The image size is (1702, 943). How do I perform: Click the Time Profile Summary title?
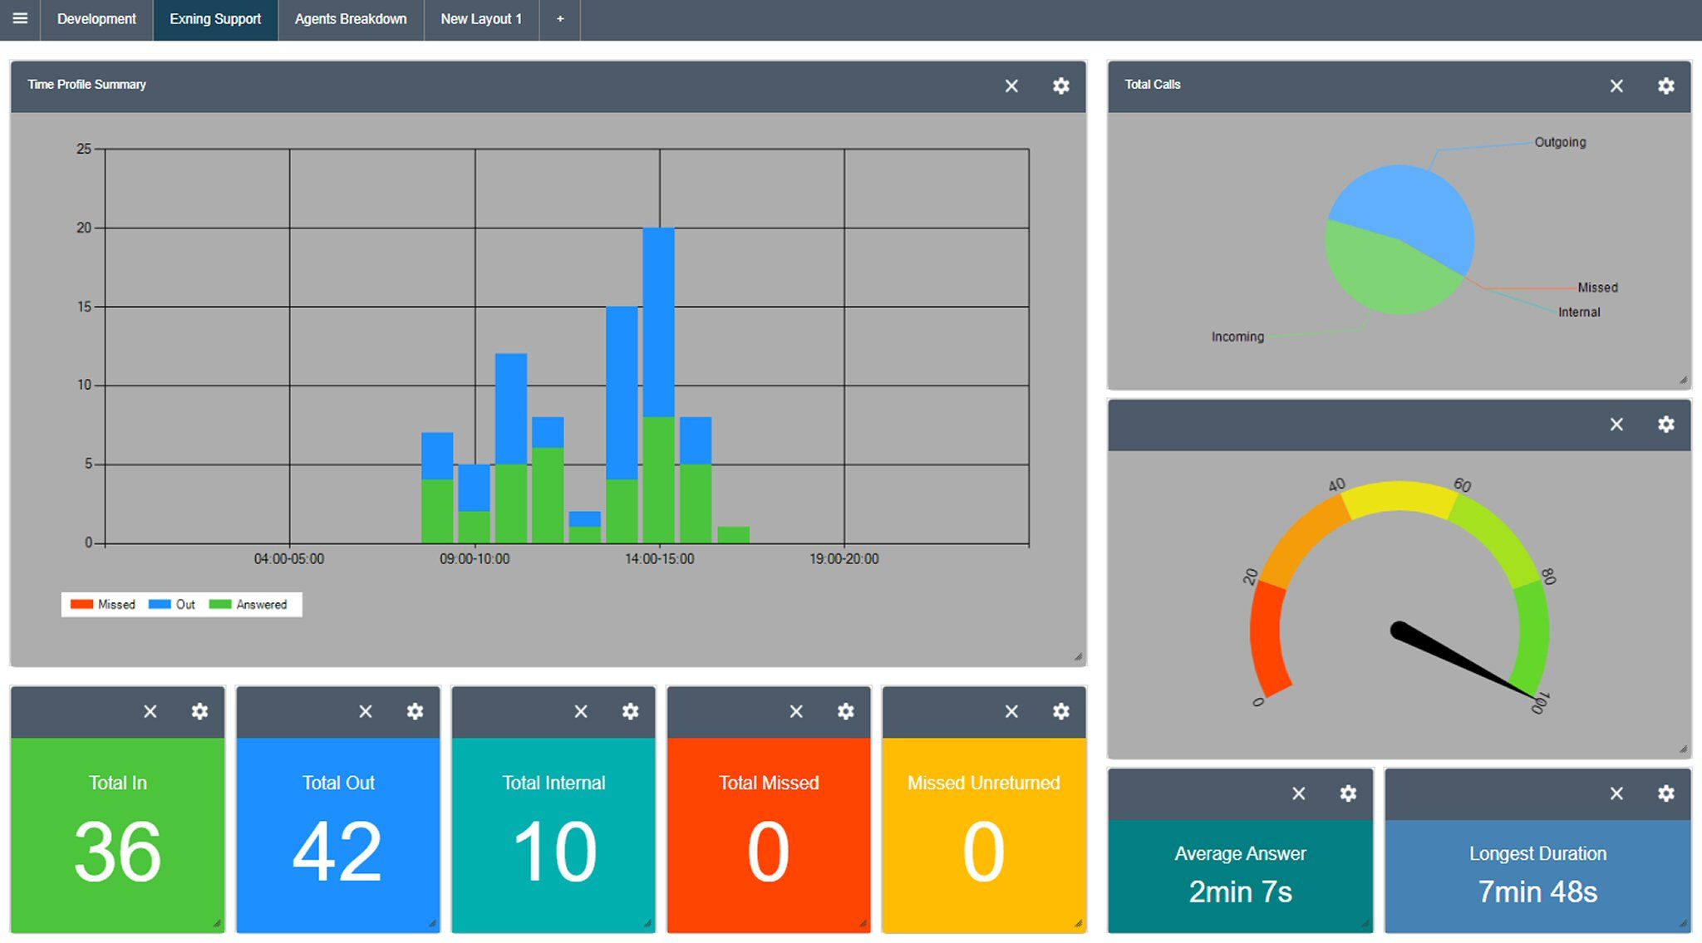coord(86,85)
